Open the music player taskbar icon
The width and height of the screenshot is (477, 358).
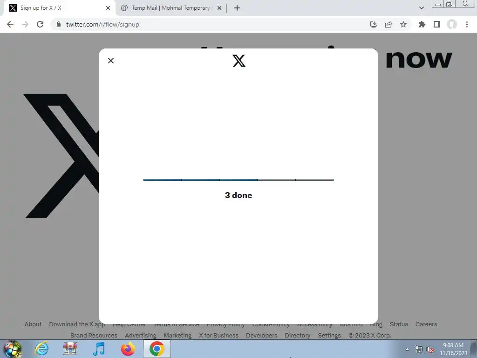[x=99, y=349]
